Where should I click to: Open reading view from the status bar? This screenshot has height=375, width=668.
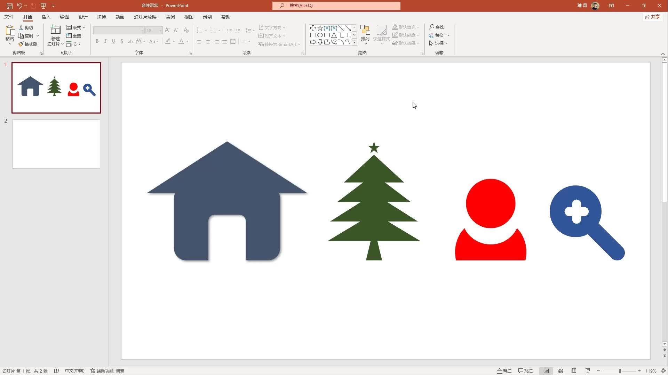click(574, 371)
